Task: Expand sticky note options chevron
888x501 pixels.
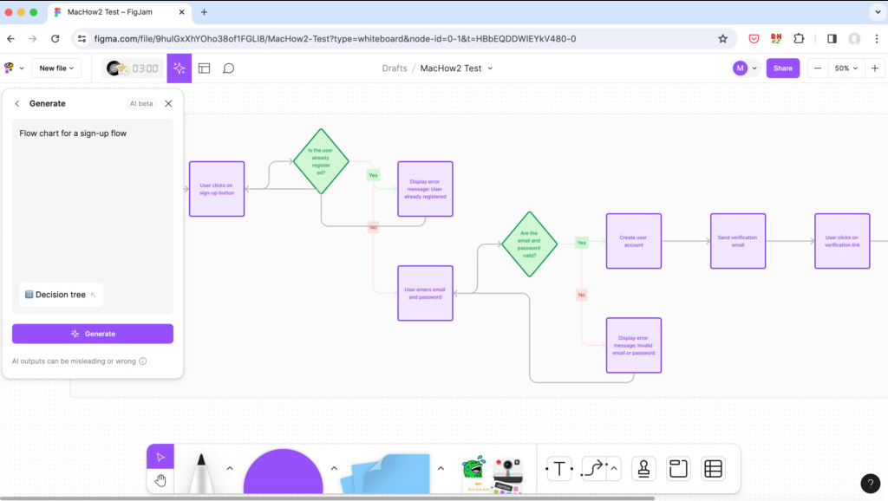Action: click(x=441, y=468)
